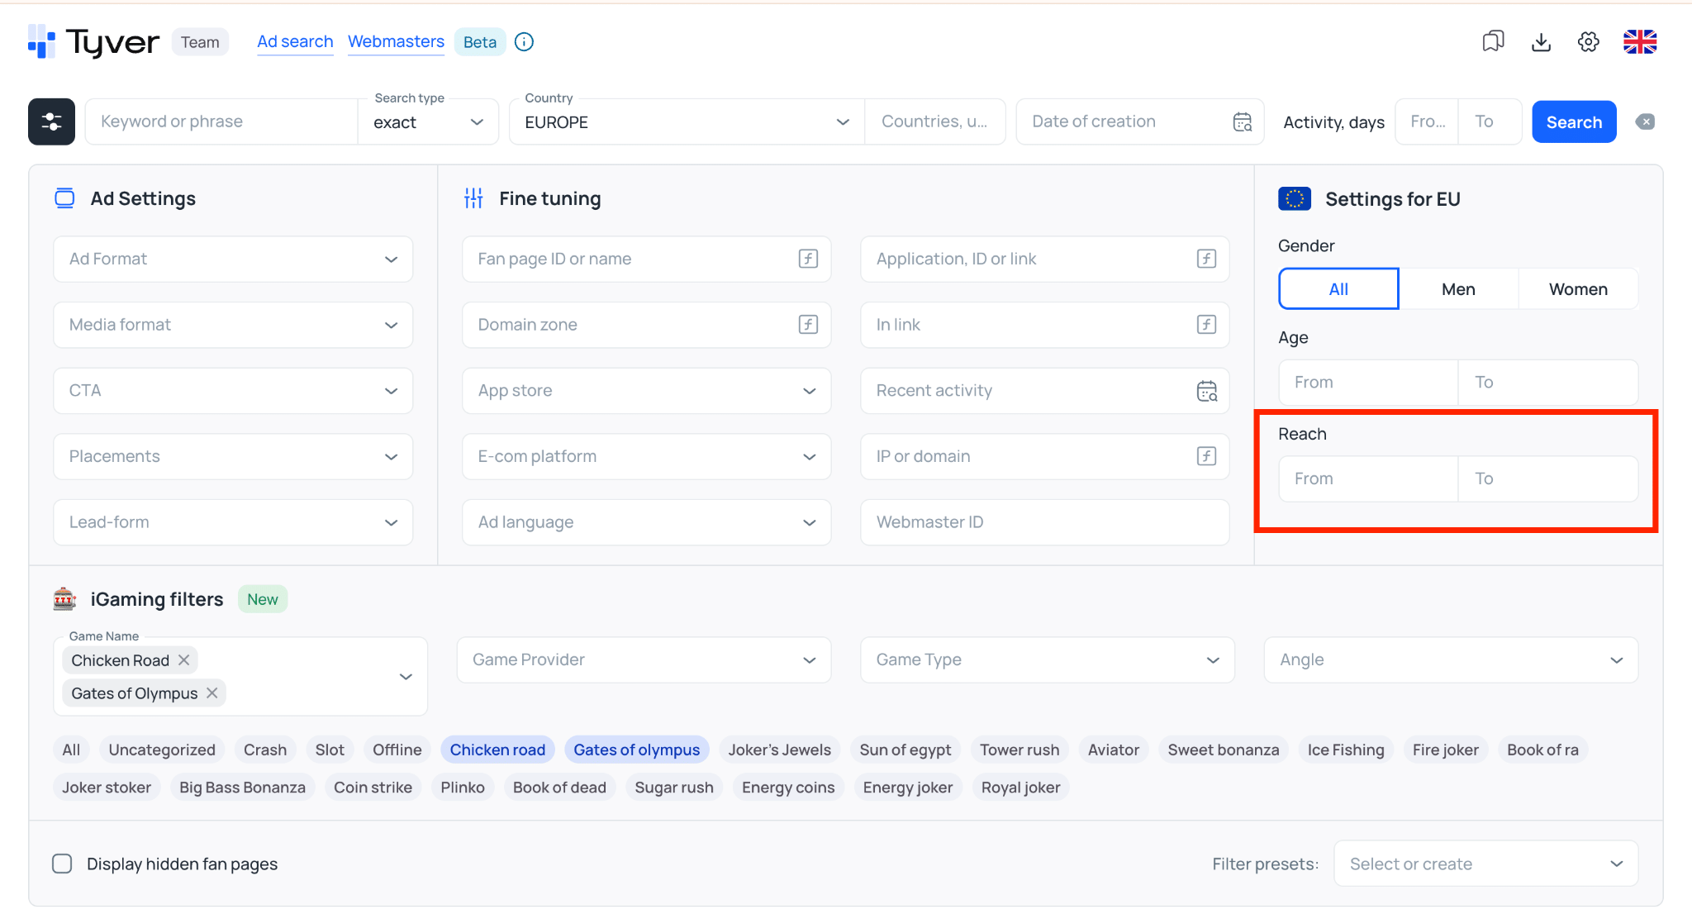
Task: Go to Ad search tab
Action: (295, 41)
